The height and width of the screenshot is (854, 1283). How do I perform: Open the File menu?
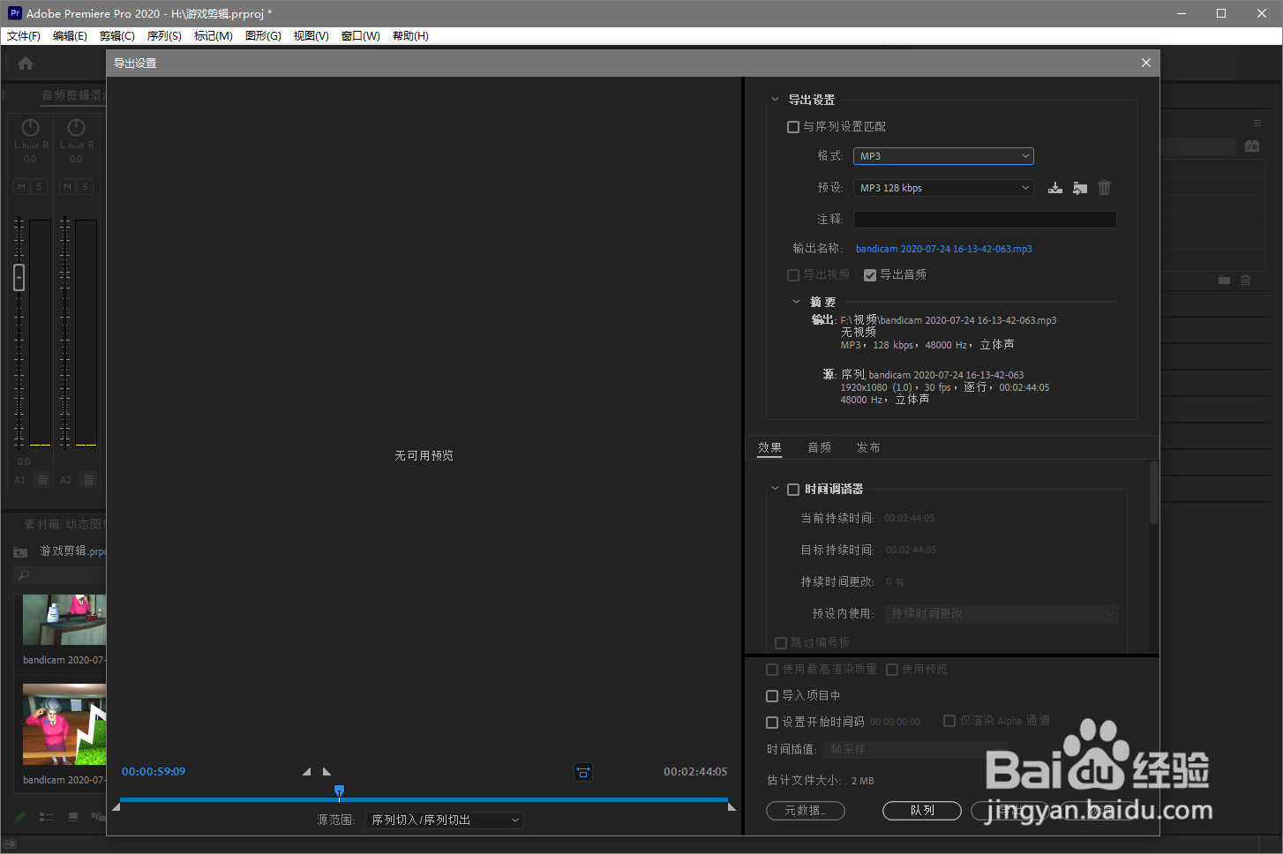click(x=24, y=36)
